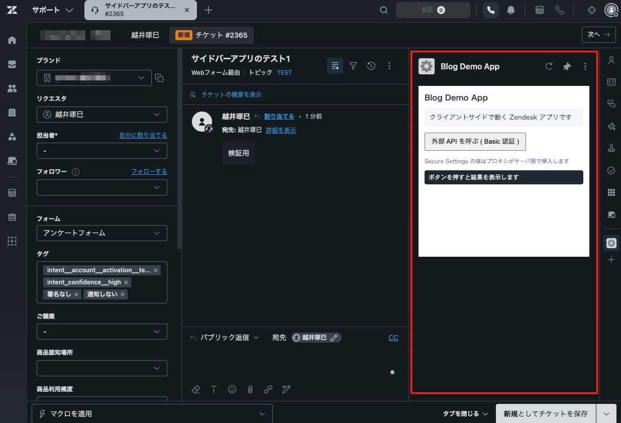Select the 越井琢巳 breadcrumb tab

pyautogui.click(x=145, y=35)
